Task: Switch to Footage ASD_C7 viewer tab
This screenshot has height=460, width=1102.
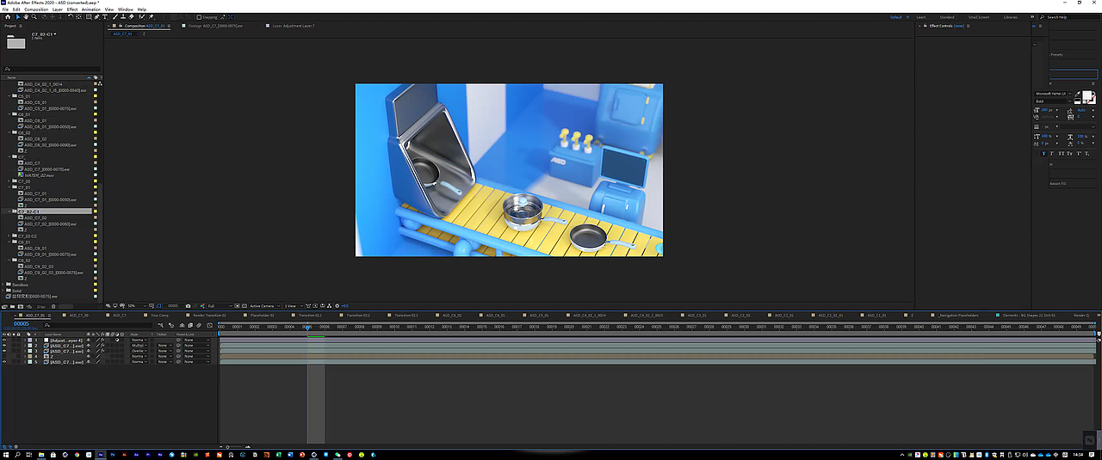Action: [214, 26]
